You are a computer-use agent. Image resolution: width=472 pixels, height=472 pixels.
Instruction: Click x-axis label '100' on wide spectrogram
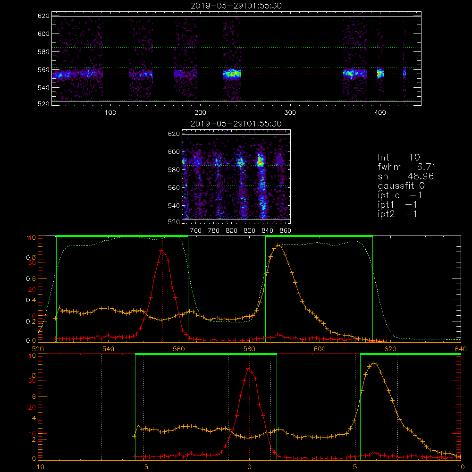click(x=110, y=113)
